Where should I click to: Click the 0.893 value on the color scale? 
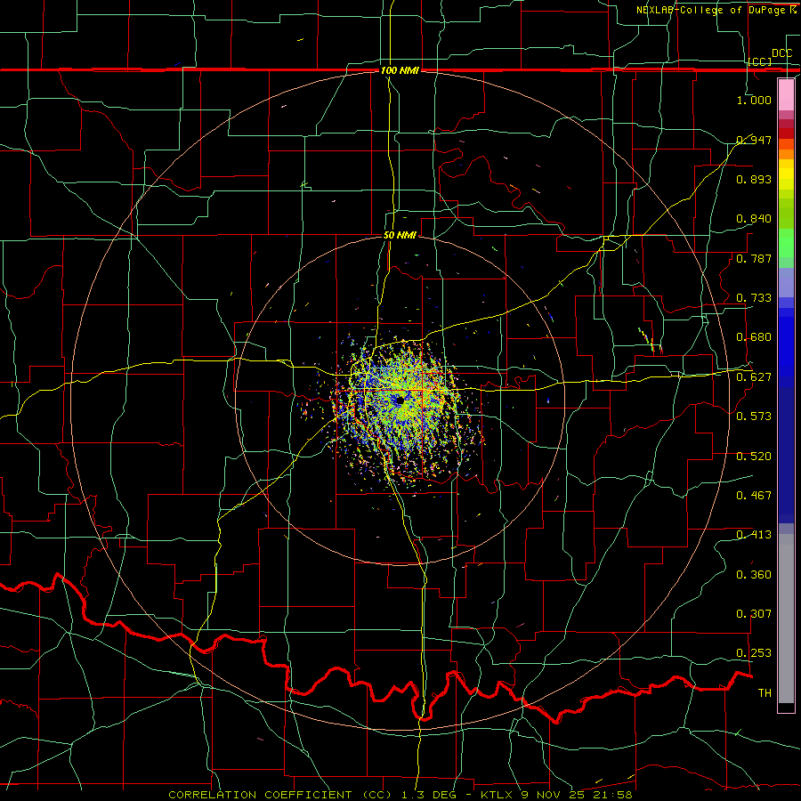click(x=754, y=179)
